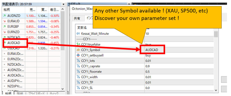Click EURNZD daily change -0.25%
The image size is (231, 96).
pyautogui.click(x=54, y=32)
